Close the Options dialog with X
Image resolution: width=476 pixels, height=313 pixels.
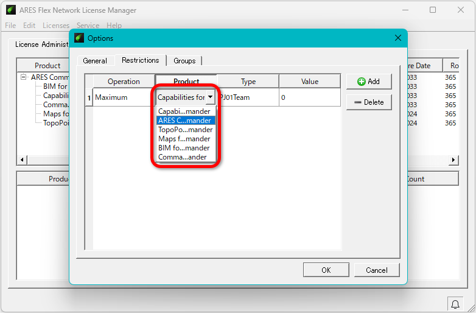pos(397,38)
